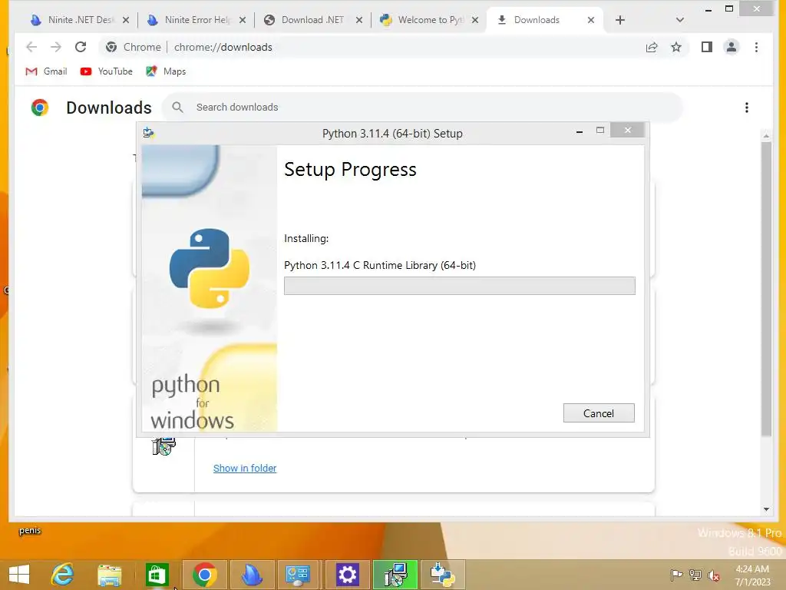Reload the current page
Viewport: 786px width, 590px height.
click(x=80, y=47)
